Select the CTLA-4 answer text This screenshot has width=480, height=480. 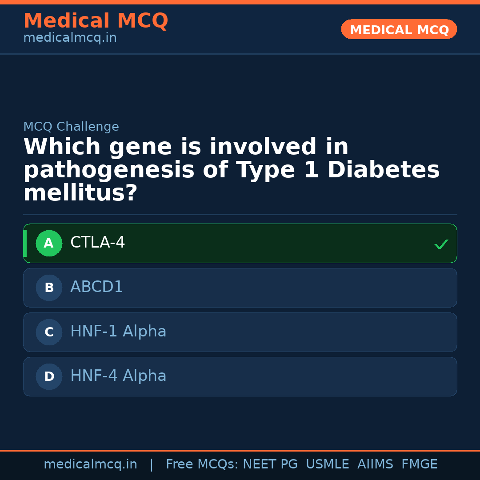[x=98, y=243]
